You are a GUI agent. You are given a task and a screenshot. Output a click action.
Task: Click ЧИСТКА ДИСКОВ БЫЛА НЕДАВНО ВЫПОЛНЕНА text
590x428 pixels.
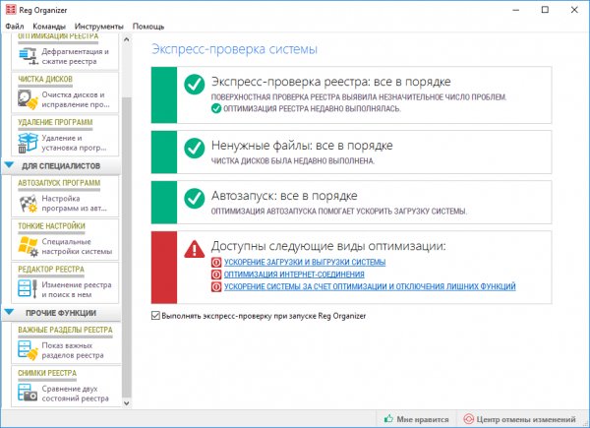click(x=293, y=161)
